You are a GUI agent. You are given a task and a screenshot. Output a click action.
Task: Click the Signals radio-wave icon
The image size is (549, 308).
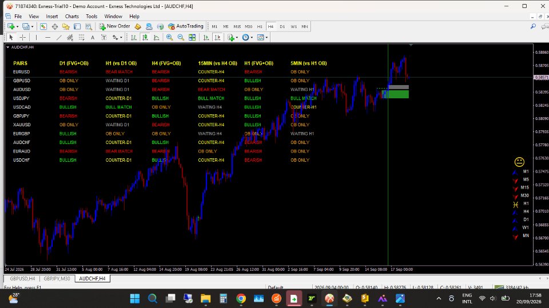click(x=160, y=26)
